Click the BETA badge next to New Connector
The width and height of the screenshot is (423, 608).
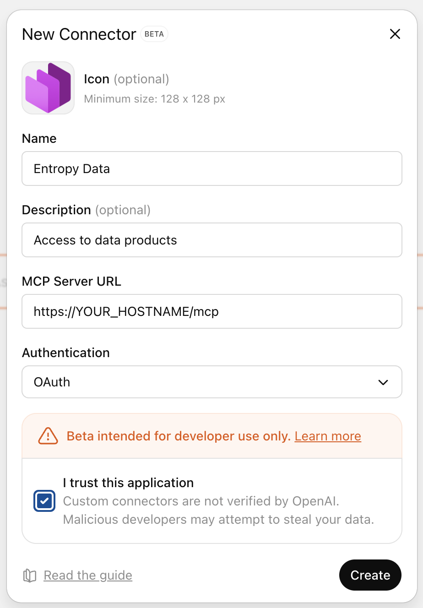pos(154,34)
